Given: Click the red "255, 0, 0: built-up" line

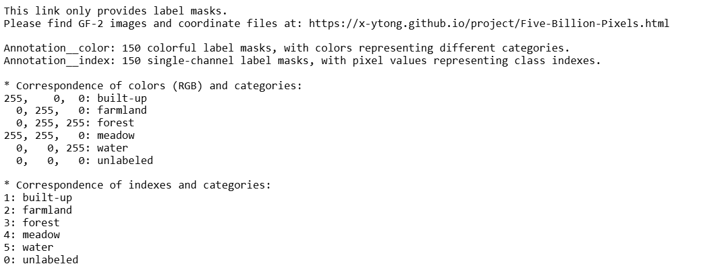Looking at the screenshot, I should [75, 98].
